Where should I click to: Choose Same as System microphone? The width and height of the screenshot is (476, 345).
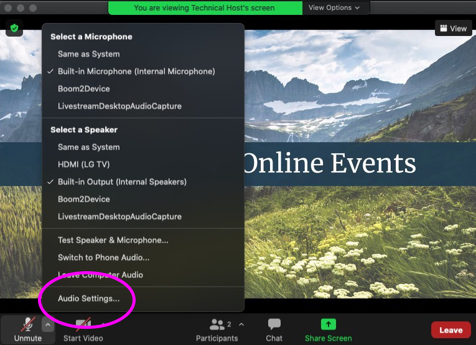tap(88, 54)
